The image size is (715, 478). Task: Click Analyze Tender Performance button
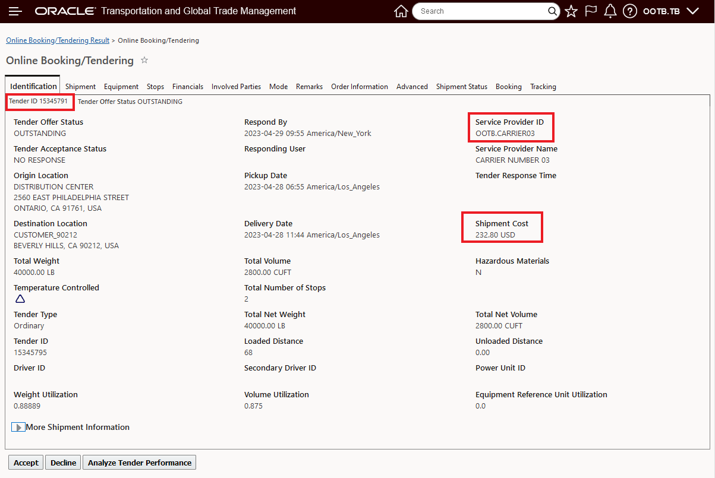(140, 463)
